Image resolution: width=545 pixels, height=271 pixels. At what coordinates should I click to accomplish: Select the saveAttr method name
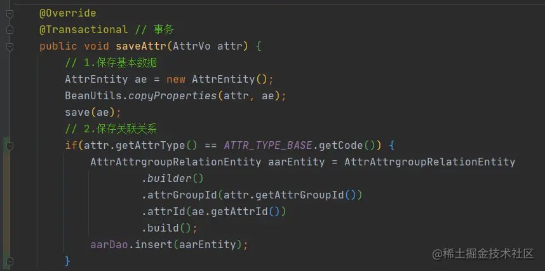141,46
